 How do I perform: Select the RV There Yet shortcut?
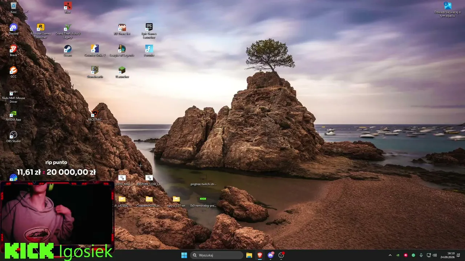coord(122,29)
